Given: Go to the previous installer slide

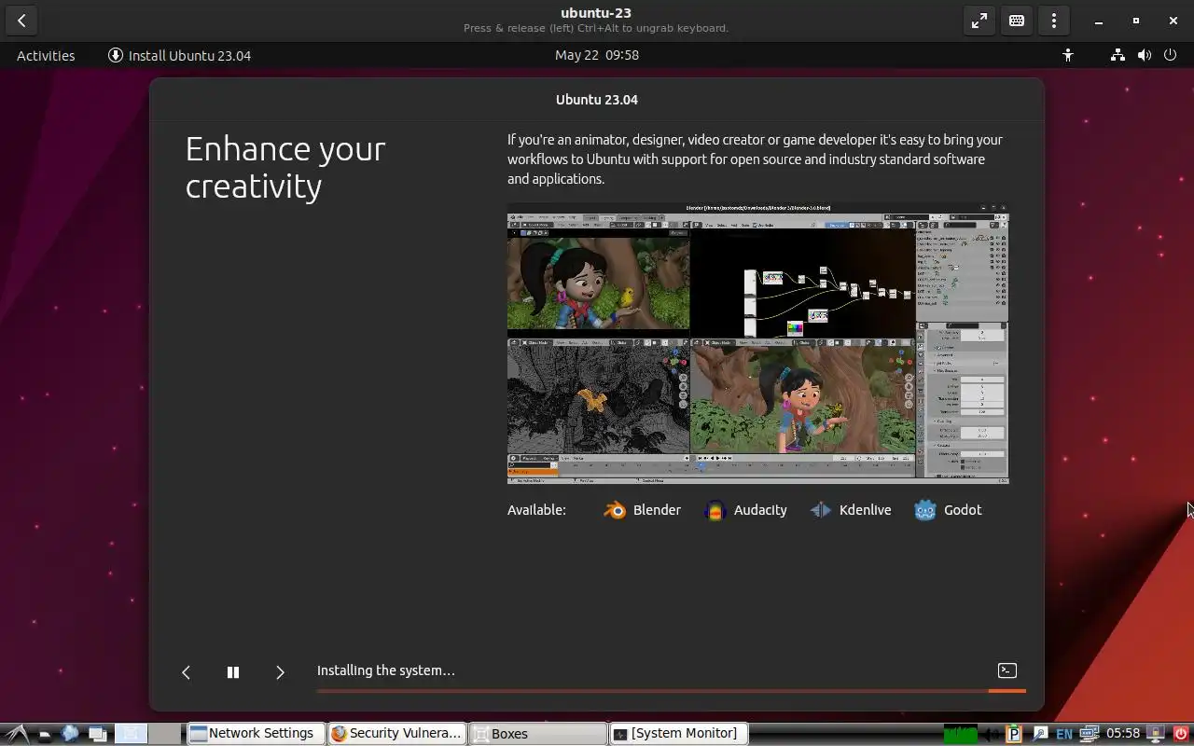Looking at the screenshot, I should [x=186, y=672].
